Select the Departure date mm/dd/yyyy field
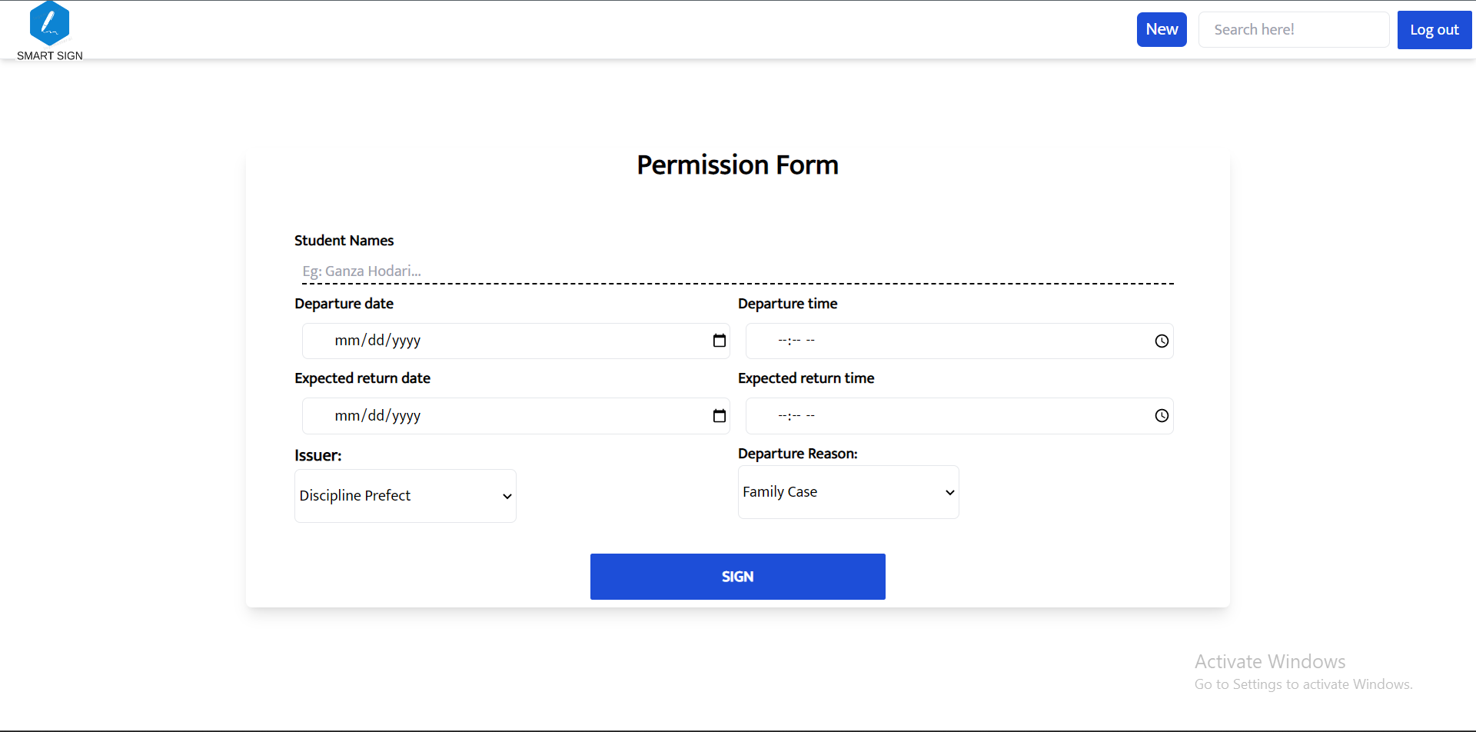Image resolution: width=1476 pixels, height=732 pixels. click(x=516, y=341)
